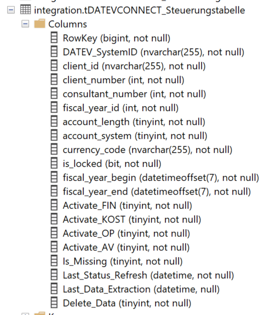Click the table icon for tDATEVCONNECT_Steuerungstabelle
The height and width of the screenshot is (315, 270).
(x=26, y=10)
